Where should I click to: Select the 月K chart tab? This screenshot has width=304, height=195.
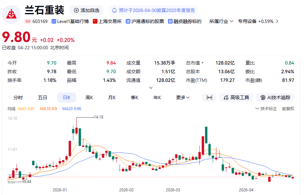point(112,97)
